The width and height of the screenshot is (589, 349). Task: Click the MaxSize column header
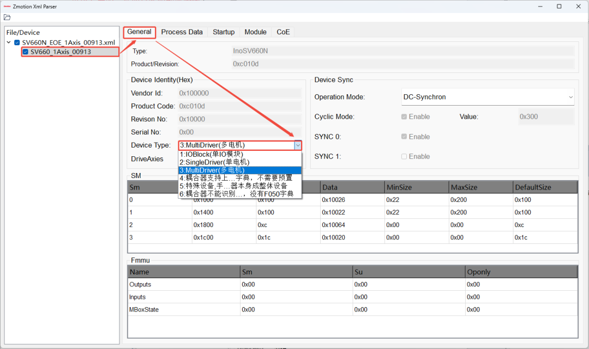click(x=480, y=187)
